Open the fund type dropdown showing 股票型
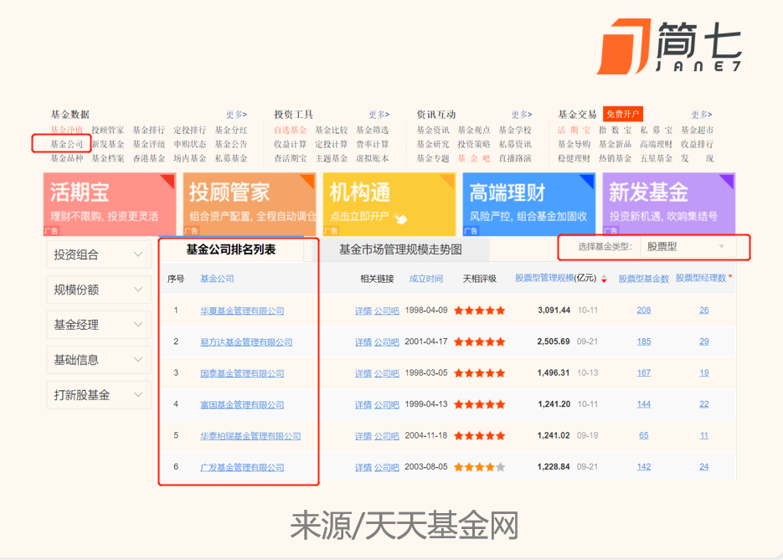This screenshot has width=783, height=560. (688, 247)
